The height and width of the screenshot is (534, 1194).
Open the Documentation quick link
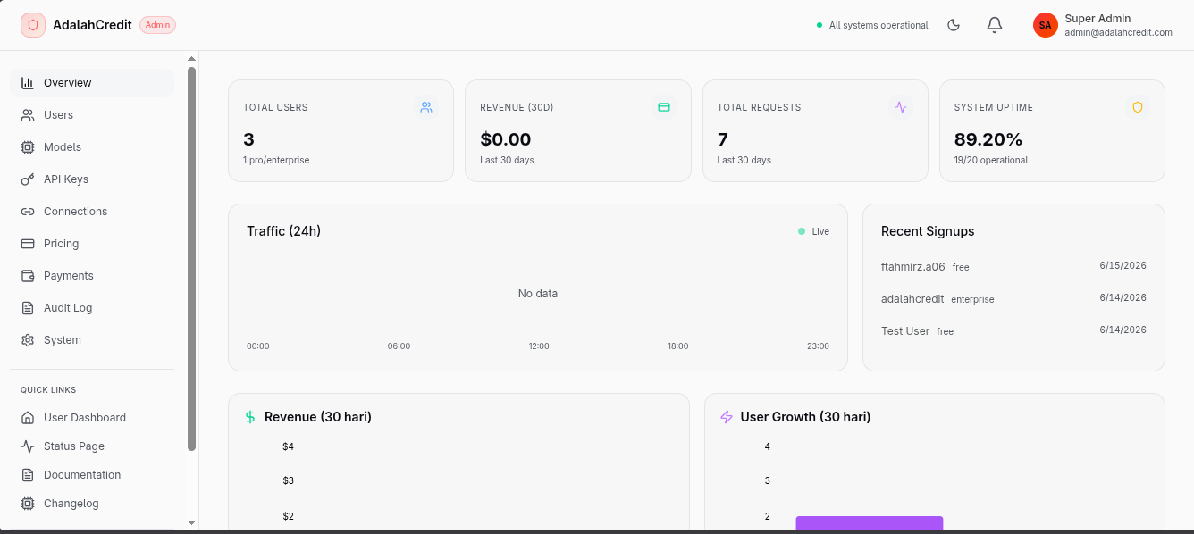pyautogui.click(x=92, y=475)
